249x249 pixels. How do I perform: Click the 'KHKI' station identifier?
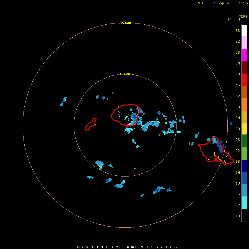(x=132, y=247)
